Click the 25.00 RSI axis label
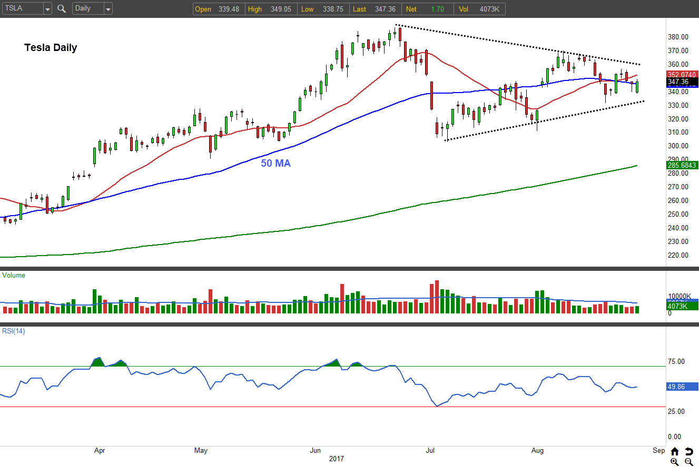This screenshot has height=467, width=699. pyautogui.click(x=676, y=411)
